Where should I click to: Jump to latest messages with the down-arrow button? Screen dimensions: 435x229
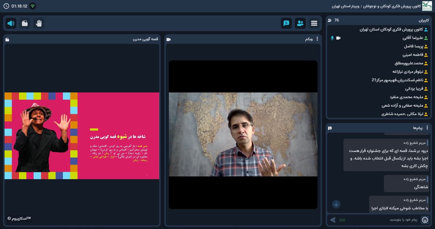coord(336,204)
